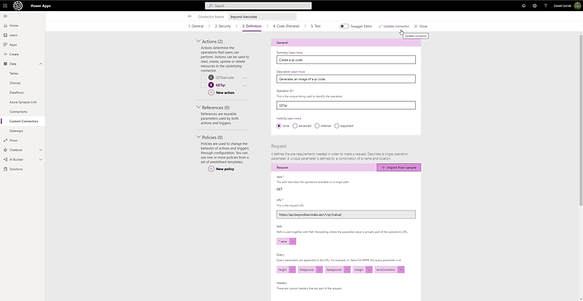Toggle the Swagger Editor switch
583x301 pixels.
coord(344,27)
